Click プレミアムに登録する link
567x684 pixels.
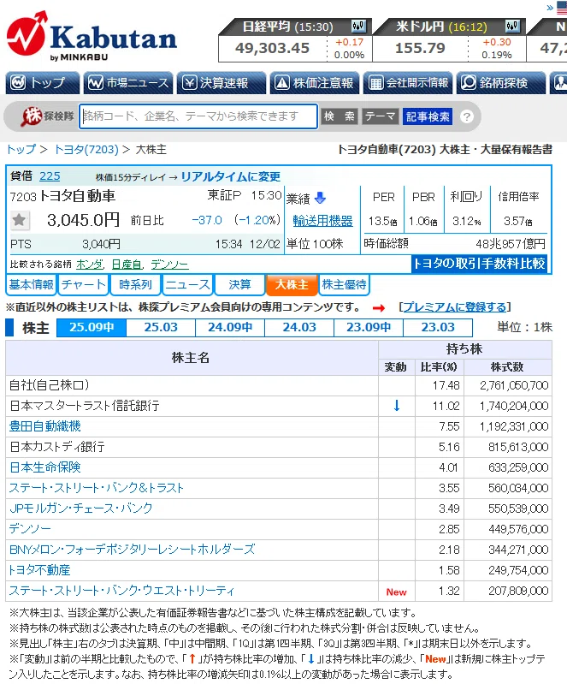click(455, 307)
